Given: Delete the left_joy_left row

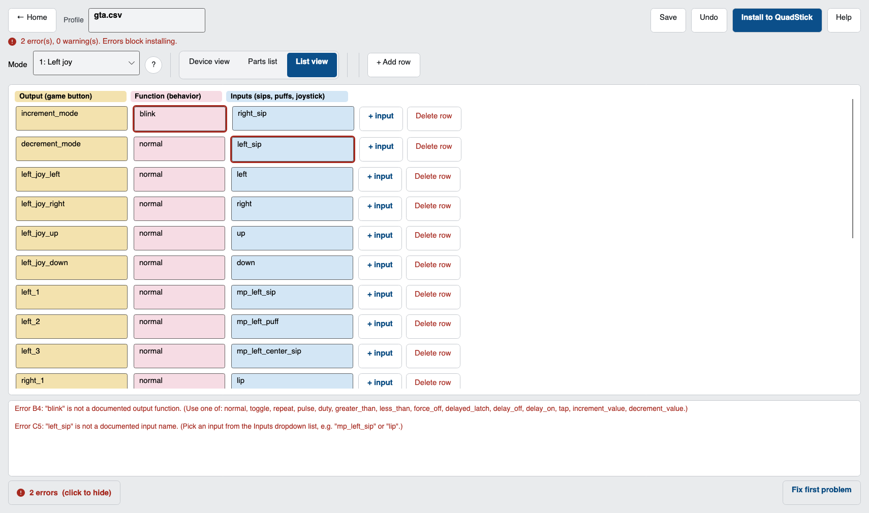Looking at the screenshot, I should click(x=433, y=179).
